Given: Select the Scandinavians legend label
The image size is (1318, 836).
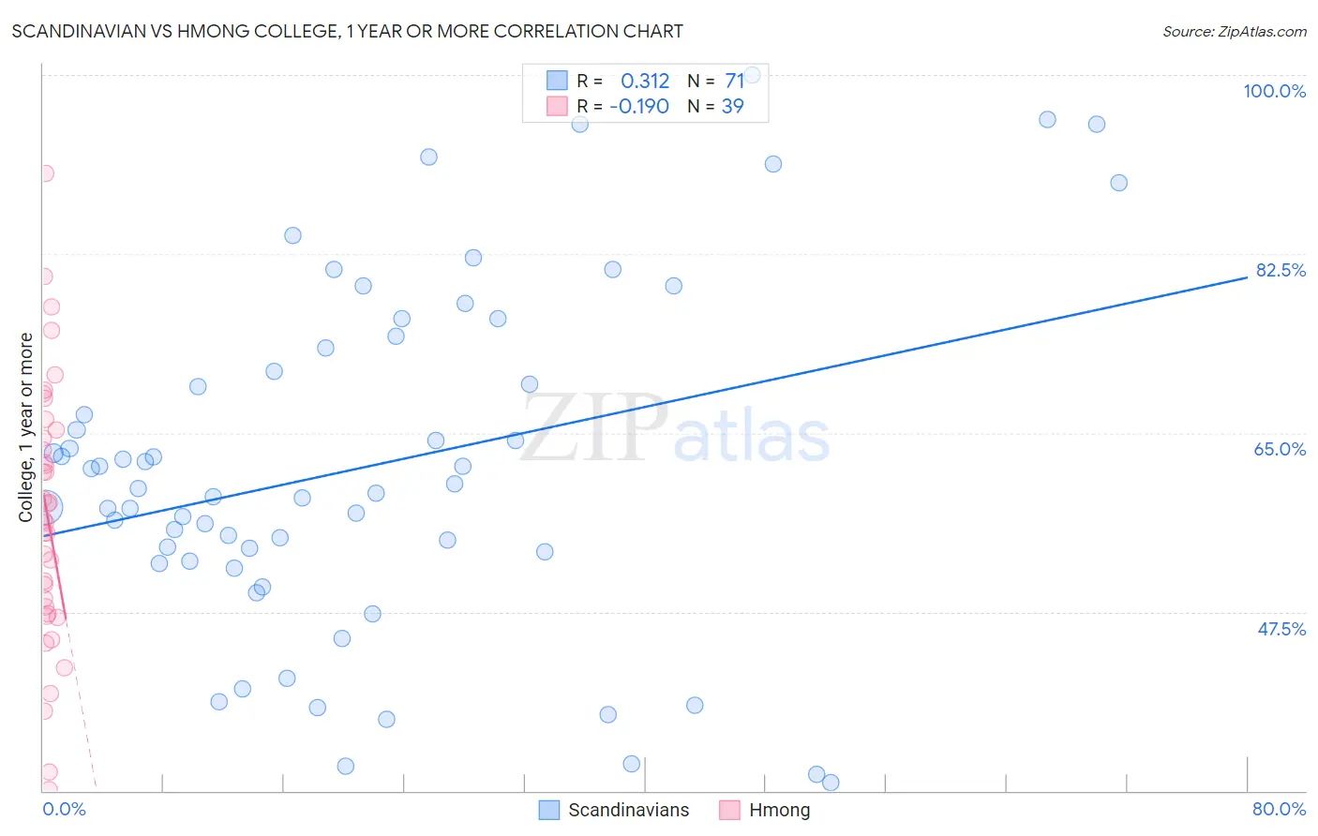Looking at the screenshot, I should tap(628, 810).
